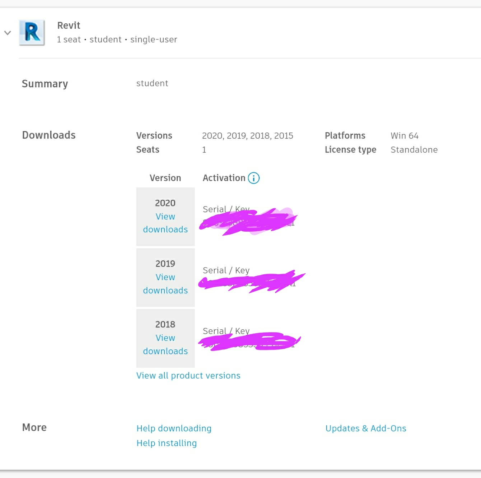Click the Seats value '1'

pyautogui.click(x=204, y=150)
